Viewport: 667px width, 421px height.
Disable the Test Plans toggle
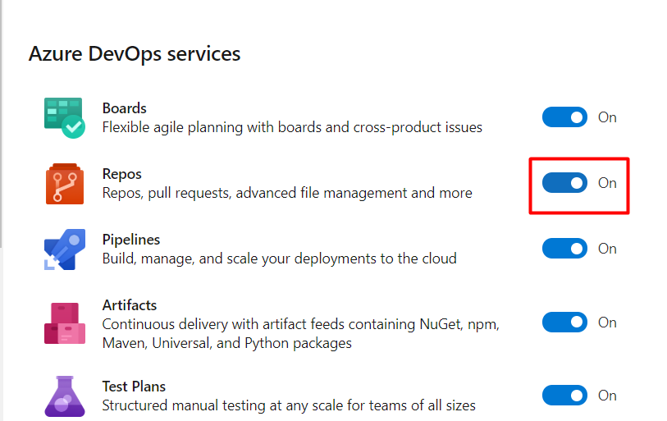[x=564, y=396]
